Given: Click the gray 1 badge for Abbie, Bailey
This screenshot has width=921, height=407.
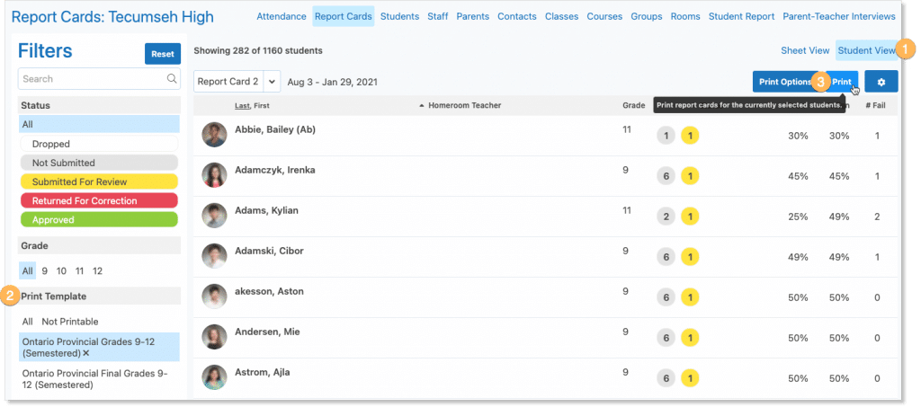Looking at the screenshot, I should click(x=666, y=136).
